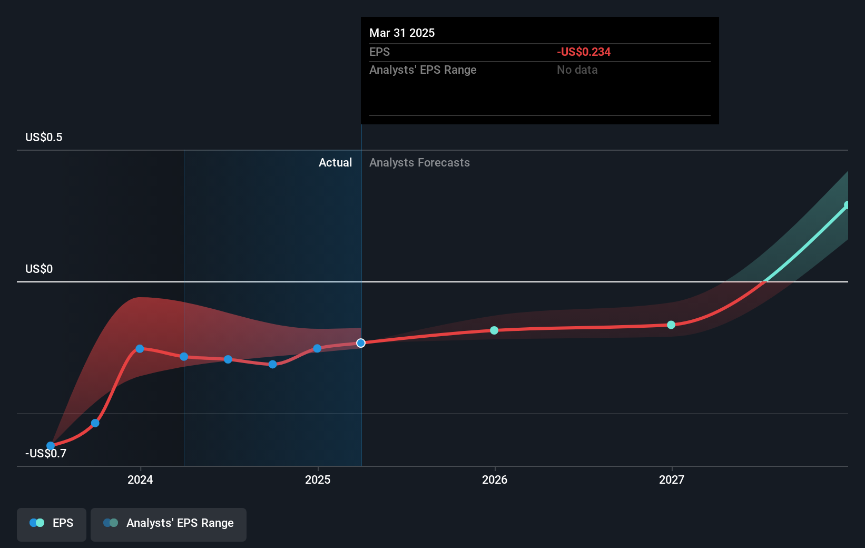Click the EPS point dipping before 2025
This screenshot has height=548, width=865.
tap(272, 364)
